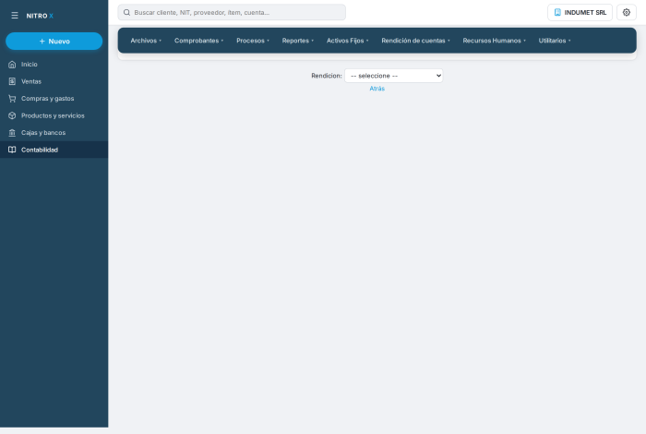646x434 pixels.
Task: Expand the Archivos menu
Action: (146, 41)
